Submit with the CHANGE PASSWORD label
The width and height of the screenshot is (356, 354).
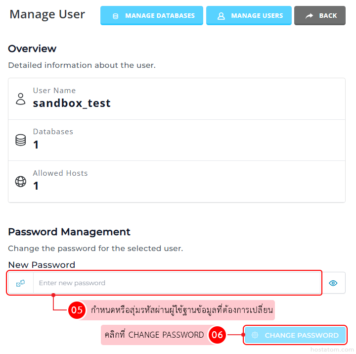[302, 335]
